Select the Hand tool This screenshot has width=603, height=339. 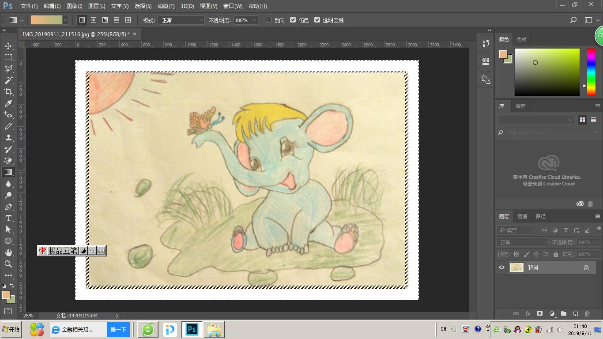[8, 252]
